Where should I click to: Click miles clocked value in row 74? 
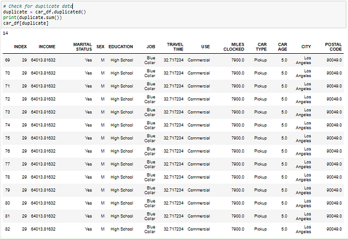click(x=238, y=125)
